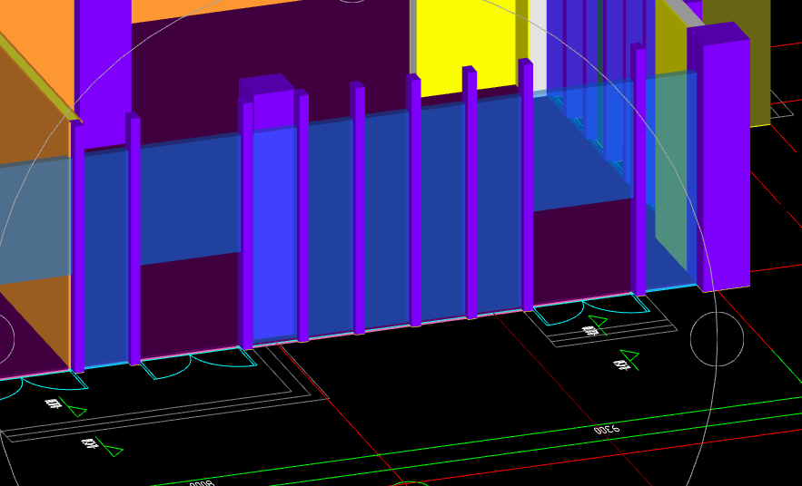Select the cyan double-door swing at right

(x=591, y=309)
